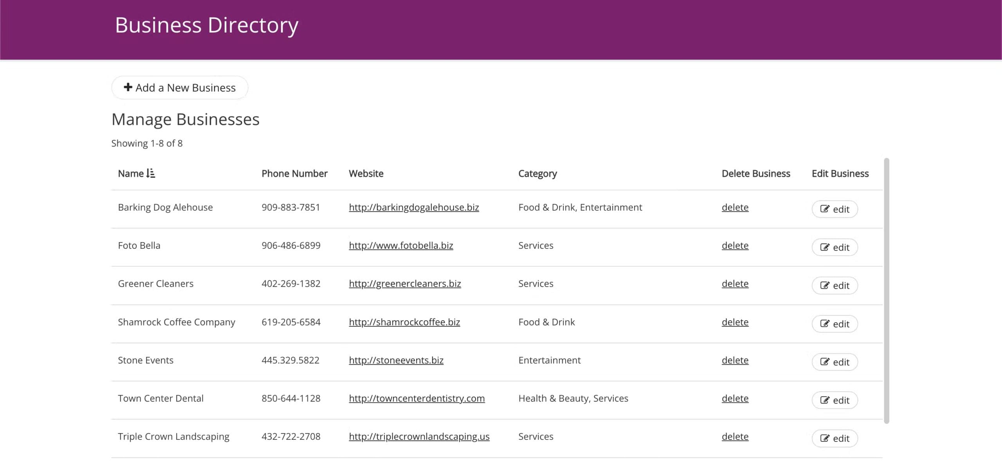Viewport: 1002px width, 461px height.
Task: Click the edit pencil icon for Shamrock Coffee Company
Action: point(825,324)
